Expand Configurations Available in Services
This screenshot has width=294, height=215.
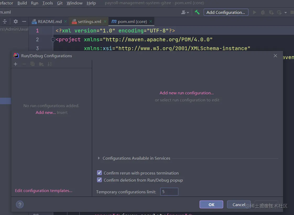tap(99, 158)
